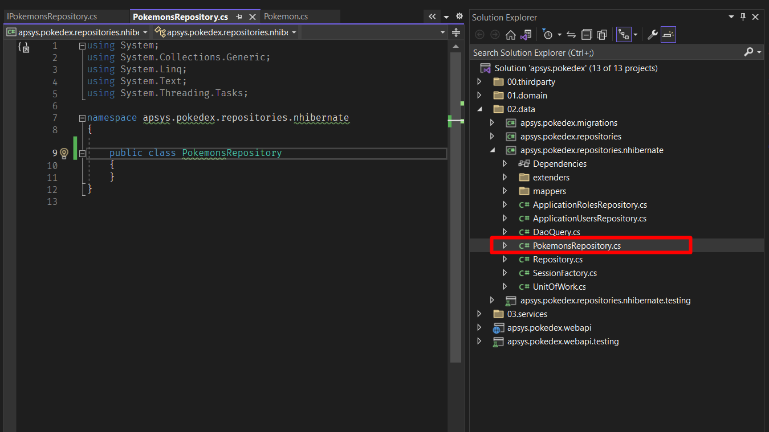Collapse All items in Solution Explorer

point(587,35)
